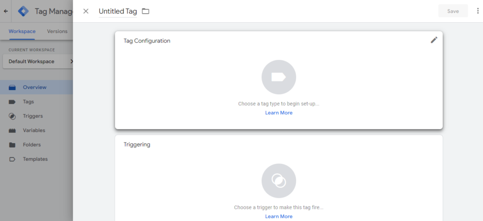Screen dimensions: 483x221
Task: Click the pencil edit icon in Tag Configuration
Action: point(434,40)
